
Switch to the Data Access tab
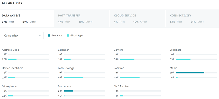(x=27, y=18)
